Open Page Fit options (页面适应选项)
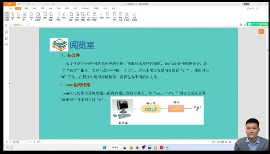The width and height of the screenshot is (270, 154). point(38,16)
